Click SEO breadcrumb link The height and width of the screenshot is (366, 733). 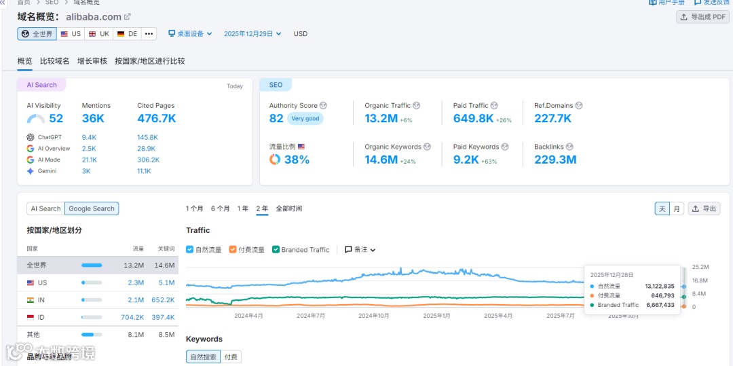[52, 2]
